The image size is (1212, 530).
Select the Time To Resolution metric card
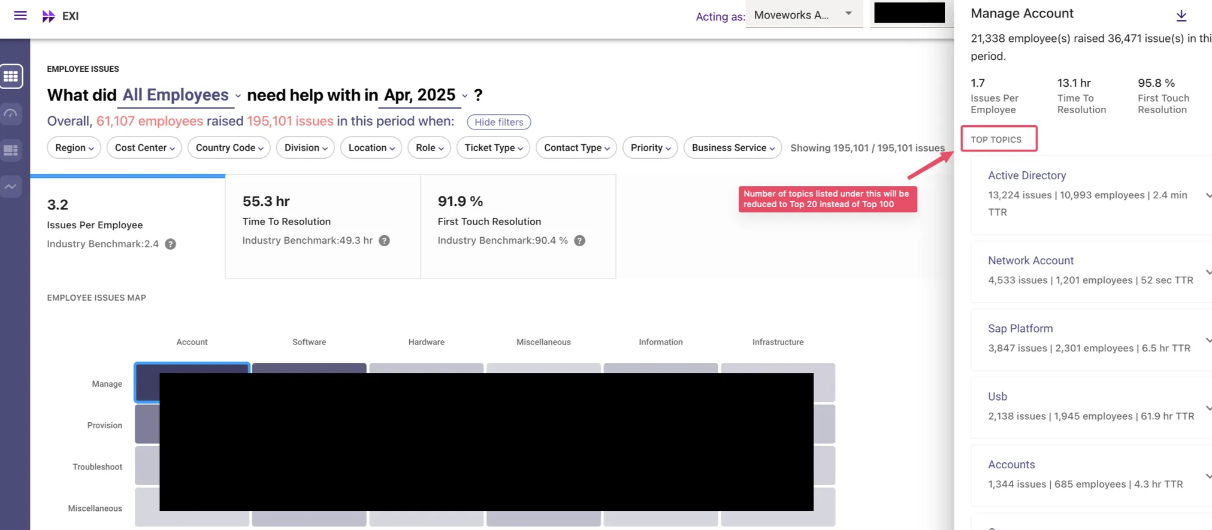click(x=323, y=226)
